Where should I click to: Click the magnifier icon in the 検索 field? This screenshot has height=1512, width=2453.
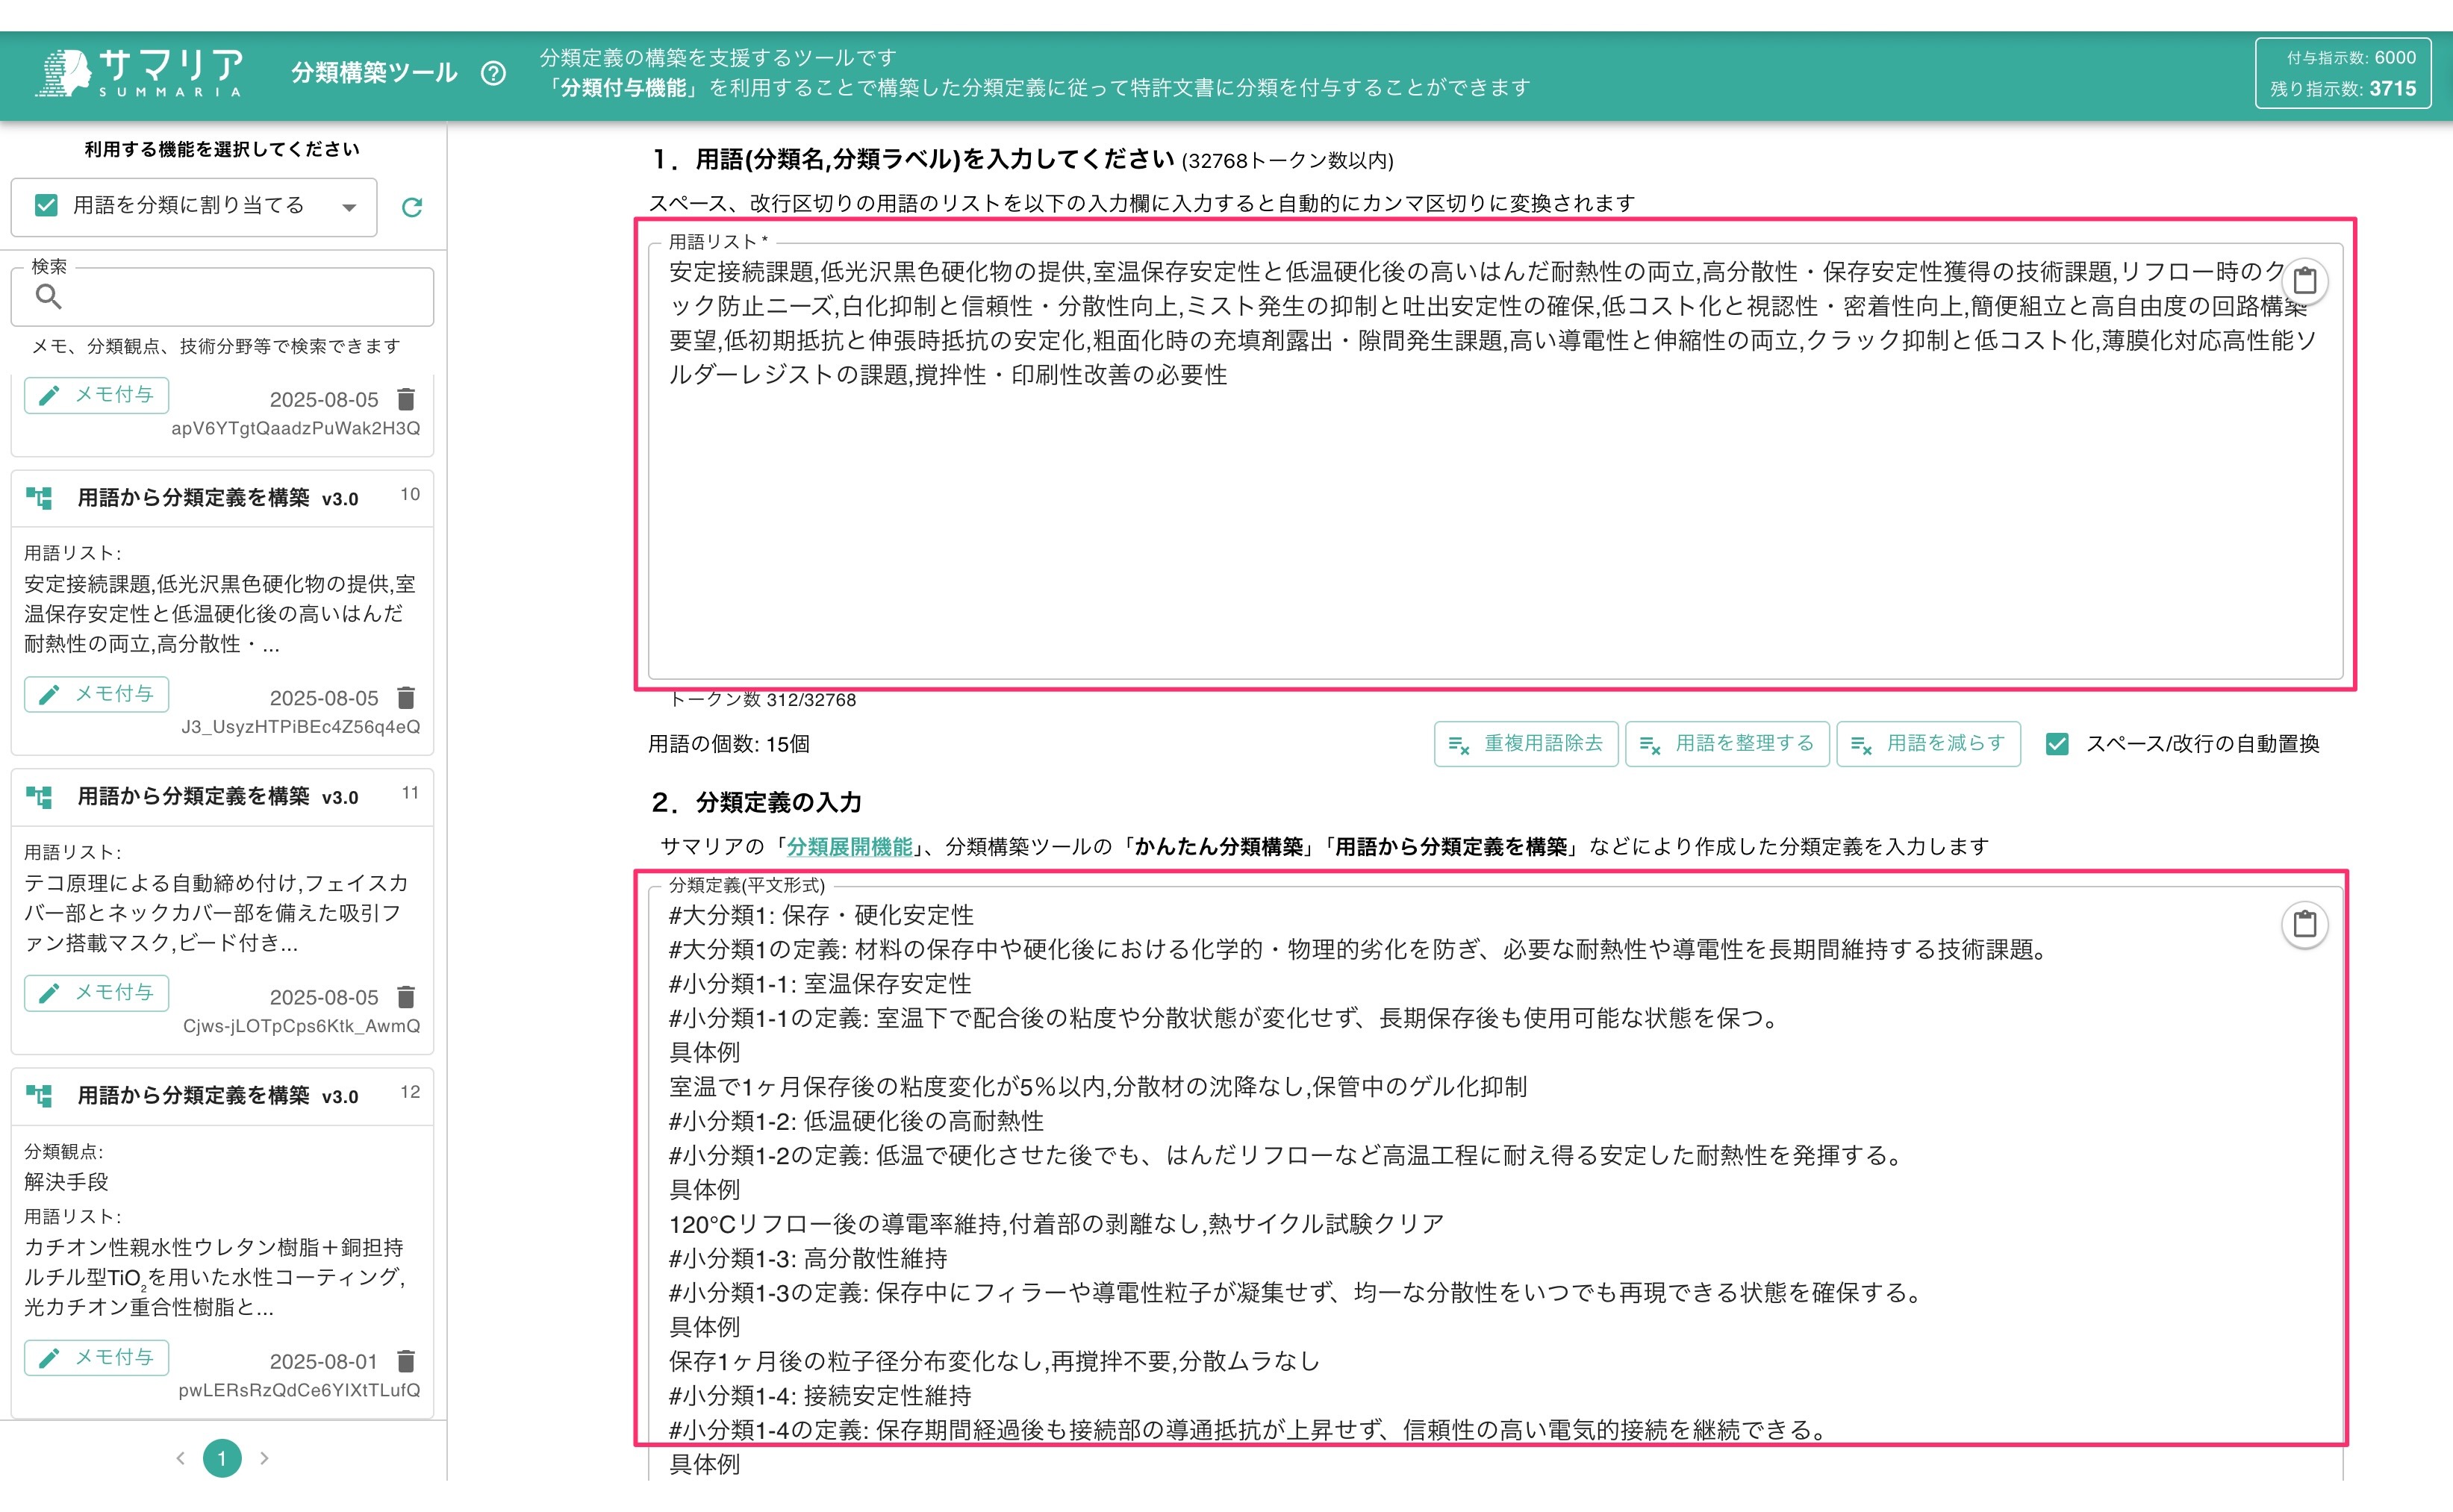(49, 297)
